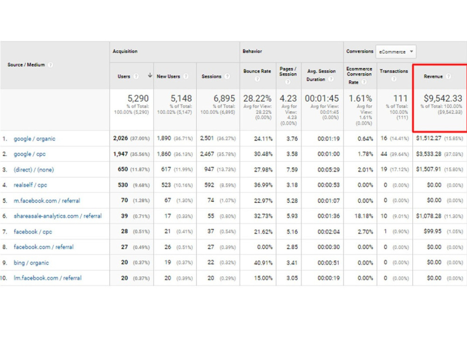Open help icon beside Avg. Session Duration
This screenshot has height=350, width=467.
click(331, 79)
